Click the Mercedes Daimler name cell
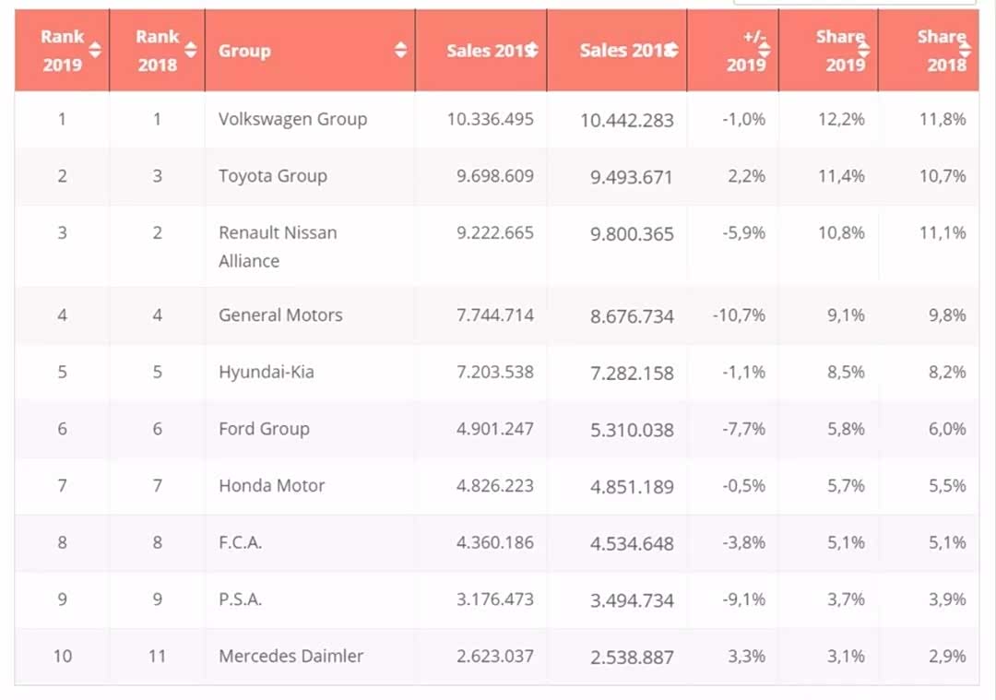Screen dimensions: 996x700 pos(290,657)
